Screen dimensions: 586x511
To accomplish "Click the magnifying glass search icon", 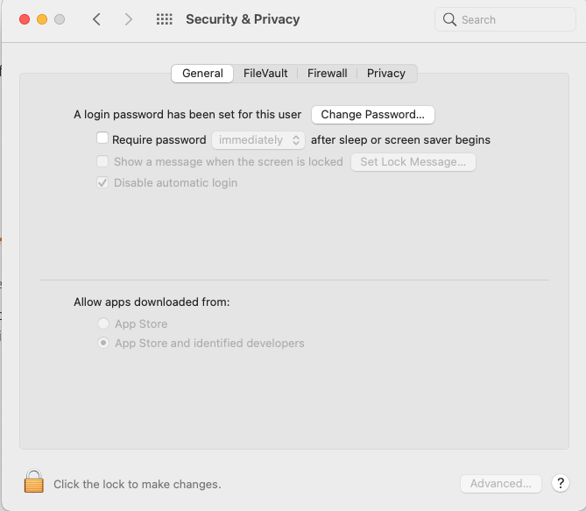I will coord(450,19).
